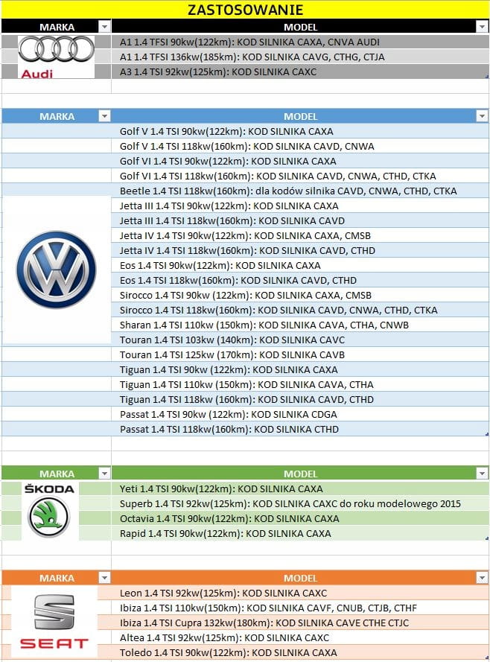Expand MODEL filter in blue Volkswagen header
Viewport: 490px width, 662px height.
481,116
